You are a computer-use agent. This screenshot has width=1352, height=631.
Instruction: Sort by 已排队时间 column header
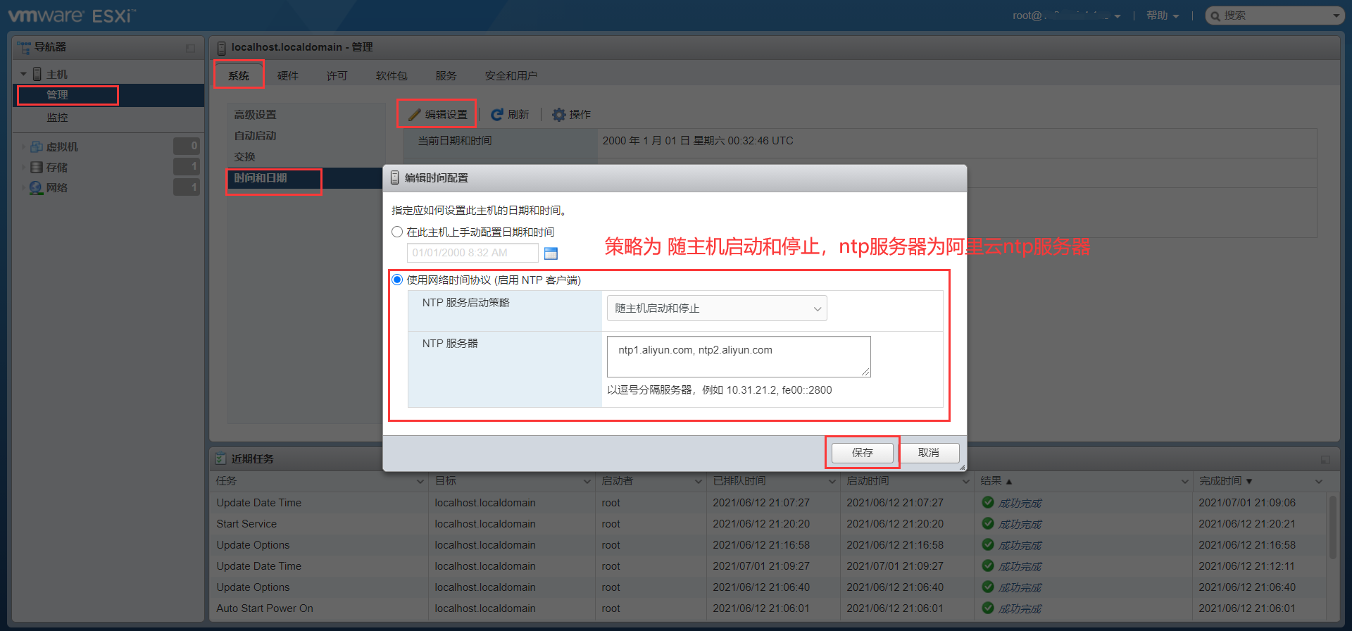[x=739, y=481]
